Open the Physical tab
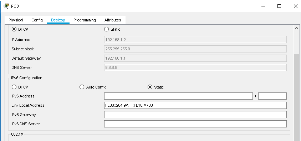The height and width of the screenshot is (141, 301). point(16,20)
